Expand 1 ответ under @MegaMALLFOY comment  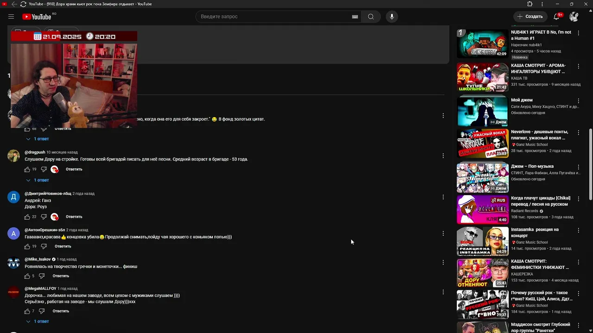pos(38,321)
